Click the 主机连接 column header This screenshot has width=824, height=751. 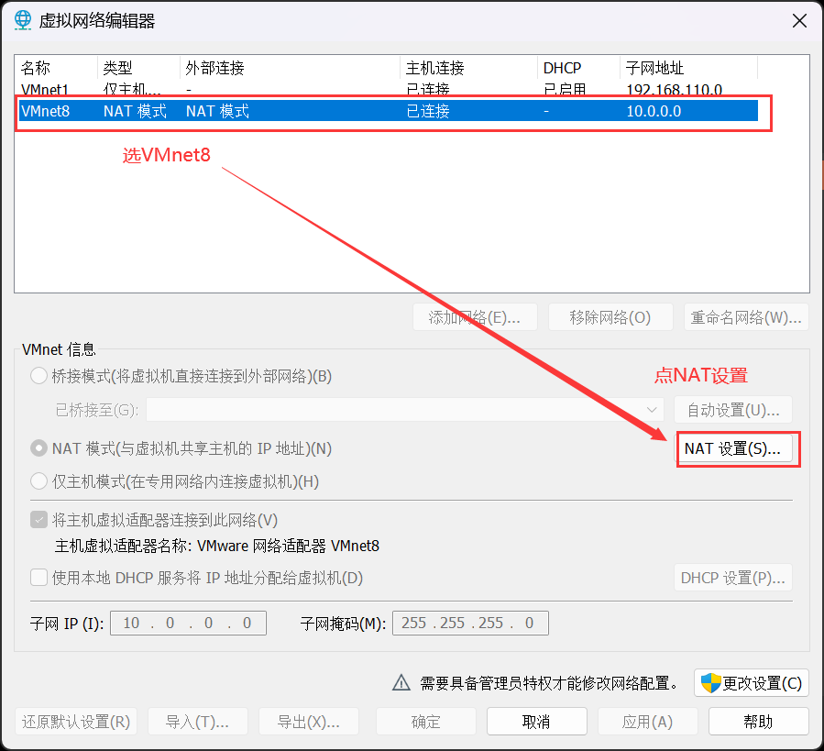468,68
